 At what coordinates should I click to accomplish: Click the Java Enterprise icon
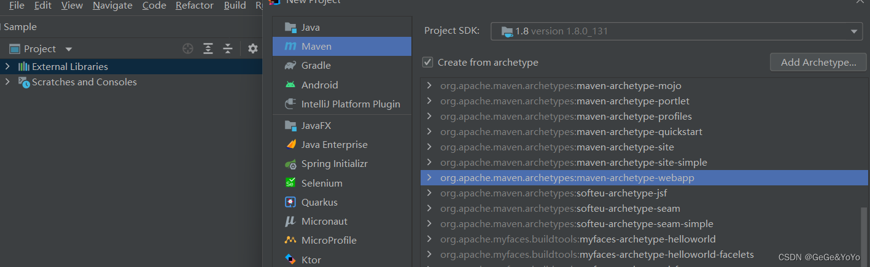(x=290, y=145)
